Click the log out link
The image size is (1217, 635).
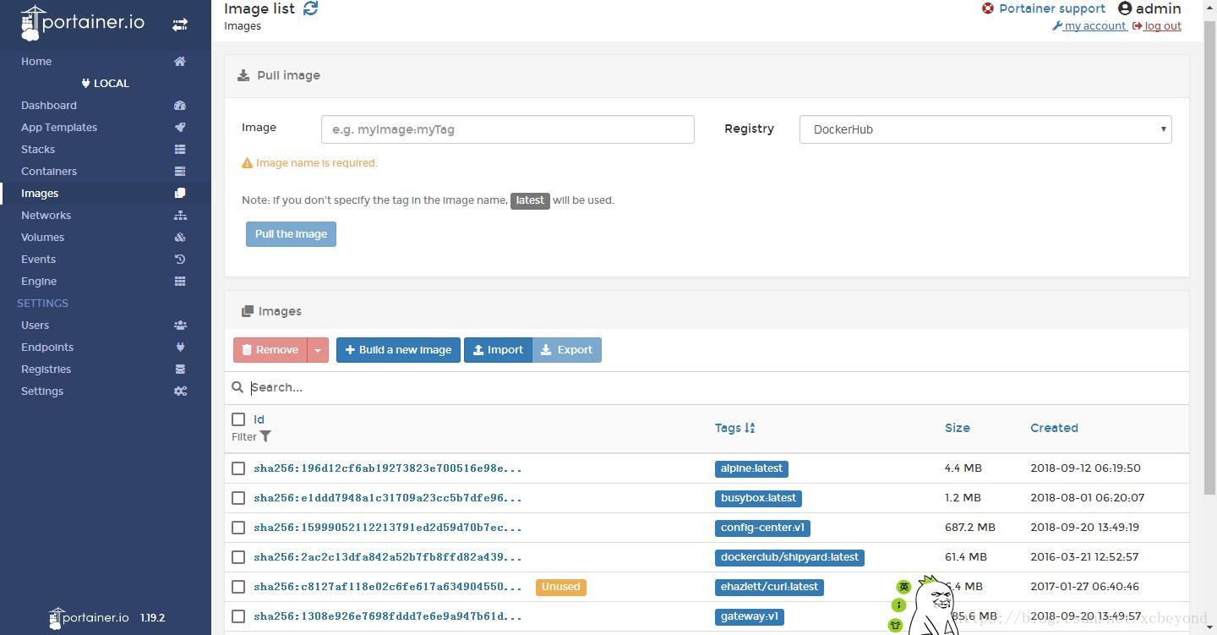[1157, 26]
